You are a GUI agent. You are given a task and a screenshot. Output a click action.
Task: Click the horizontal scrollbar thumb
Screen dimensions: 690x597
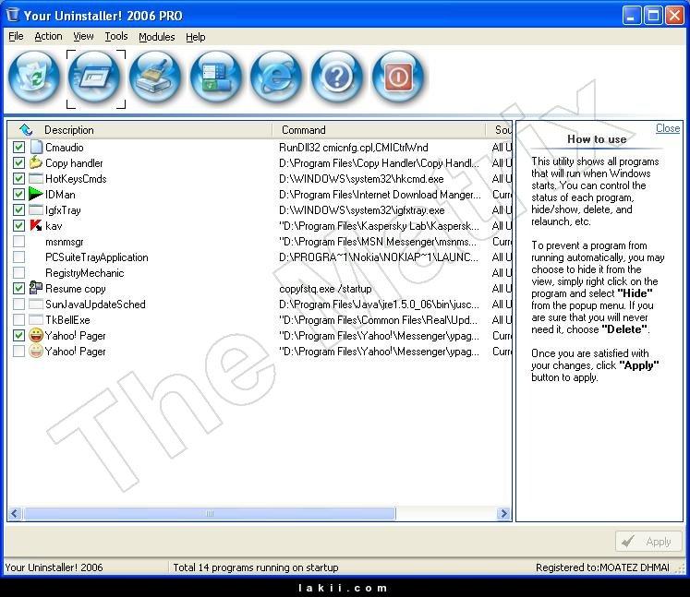[210, 513]
